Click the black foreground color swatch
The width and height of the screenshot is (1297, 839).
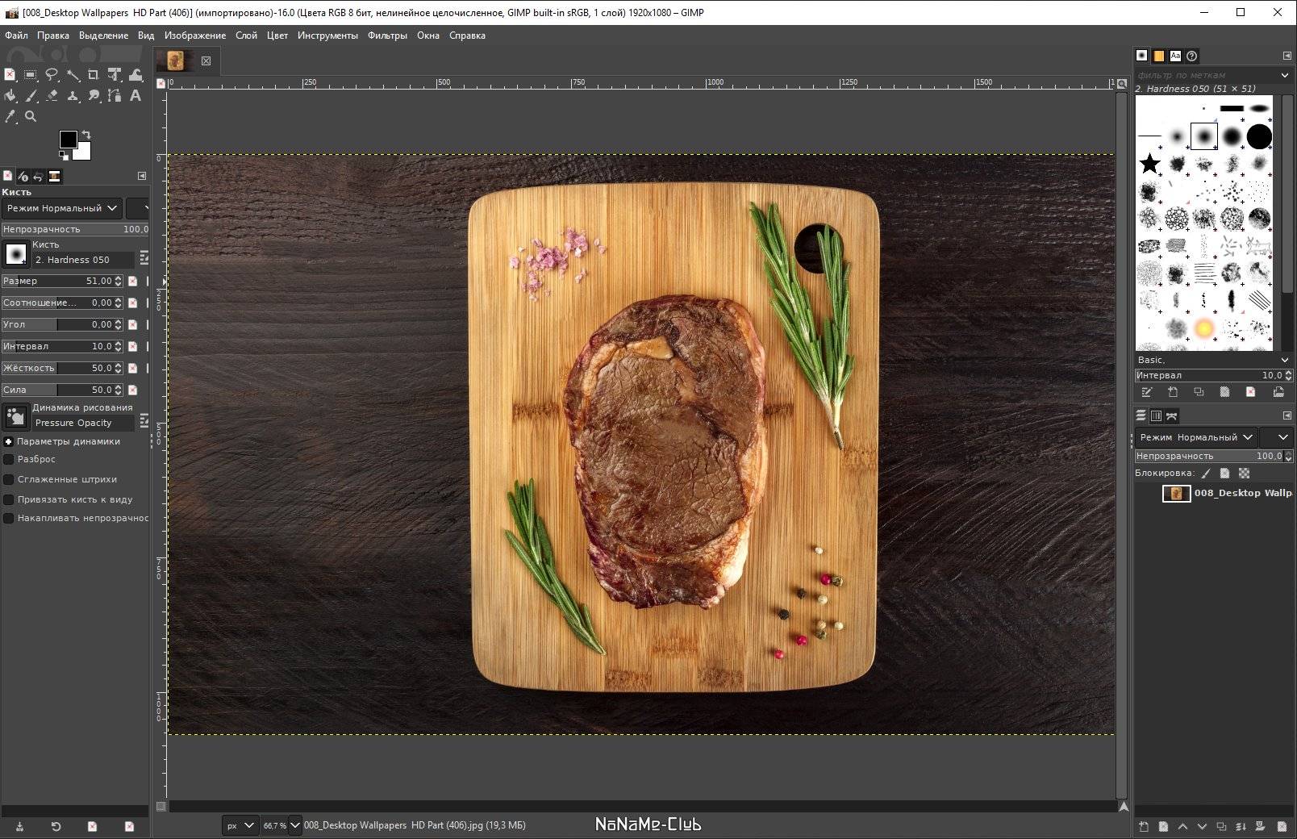coord(68,140)
